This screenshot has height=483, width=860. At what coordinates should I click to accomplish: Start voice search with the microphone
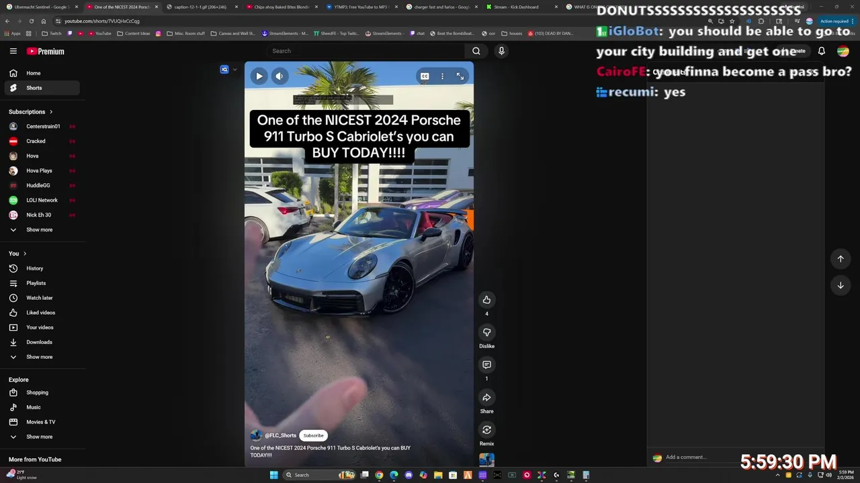tap(501, 51)
